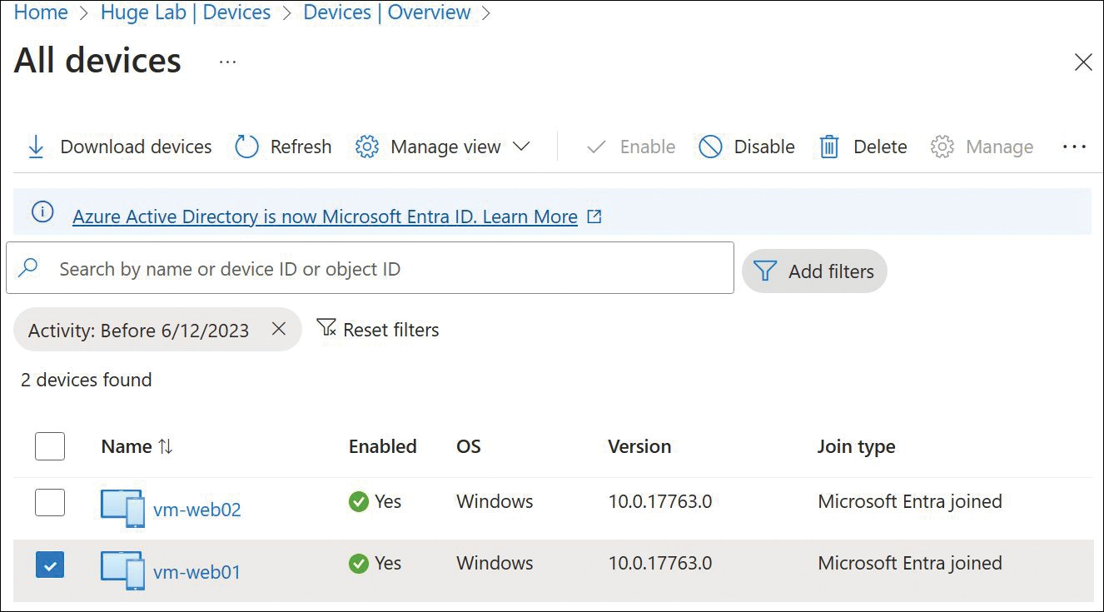Click the Enable checkmark icon

tap(596, 147)
